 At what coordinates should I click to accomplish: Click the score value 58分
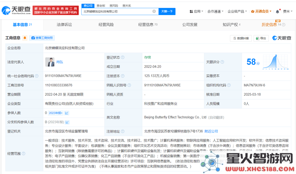253,62
